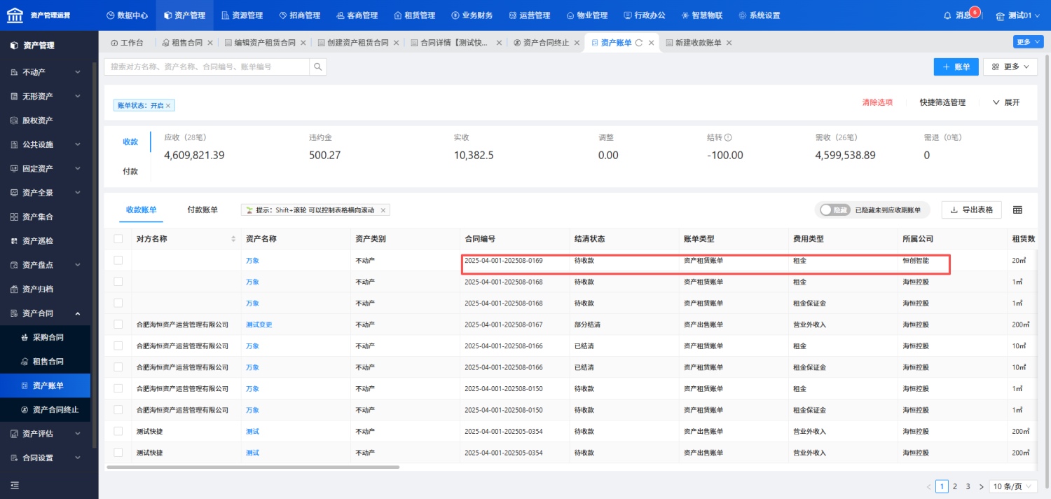This screenshot has height=499, width=1051.
Task: Dismiss the Shift+滚轮 tip message
Action: point(383,210)
